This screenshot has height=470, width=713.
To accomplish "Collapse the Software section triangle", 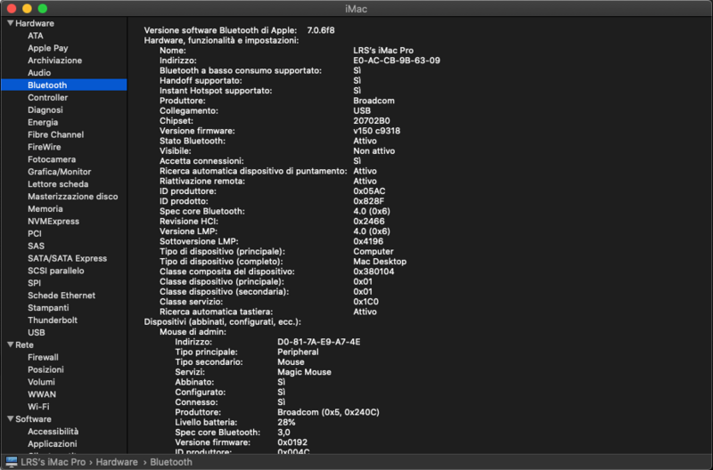I will (10, 418).
